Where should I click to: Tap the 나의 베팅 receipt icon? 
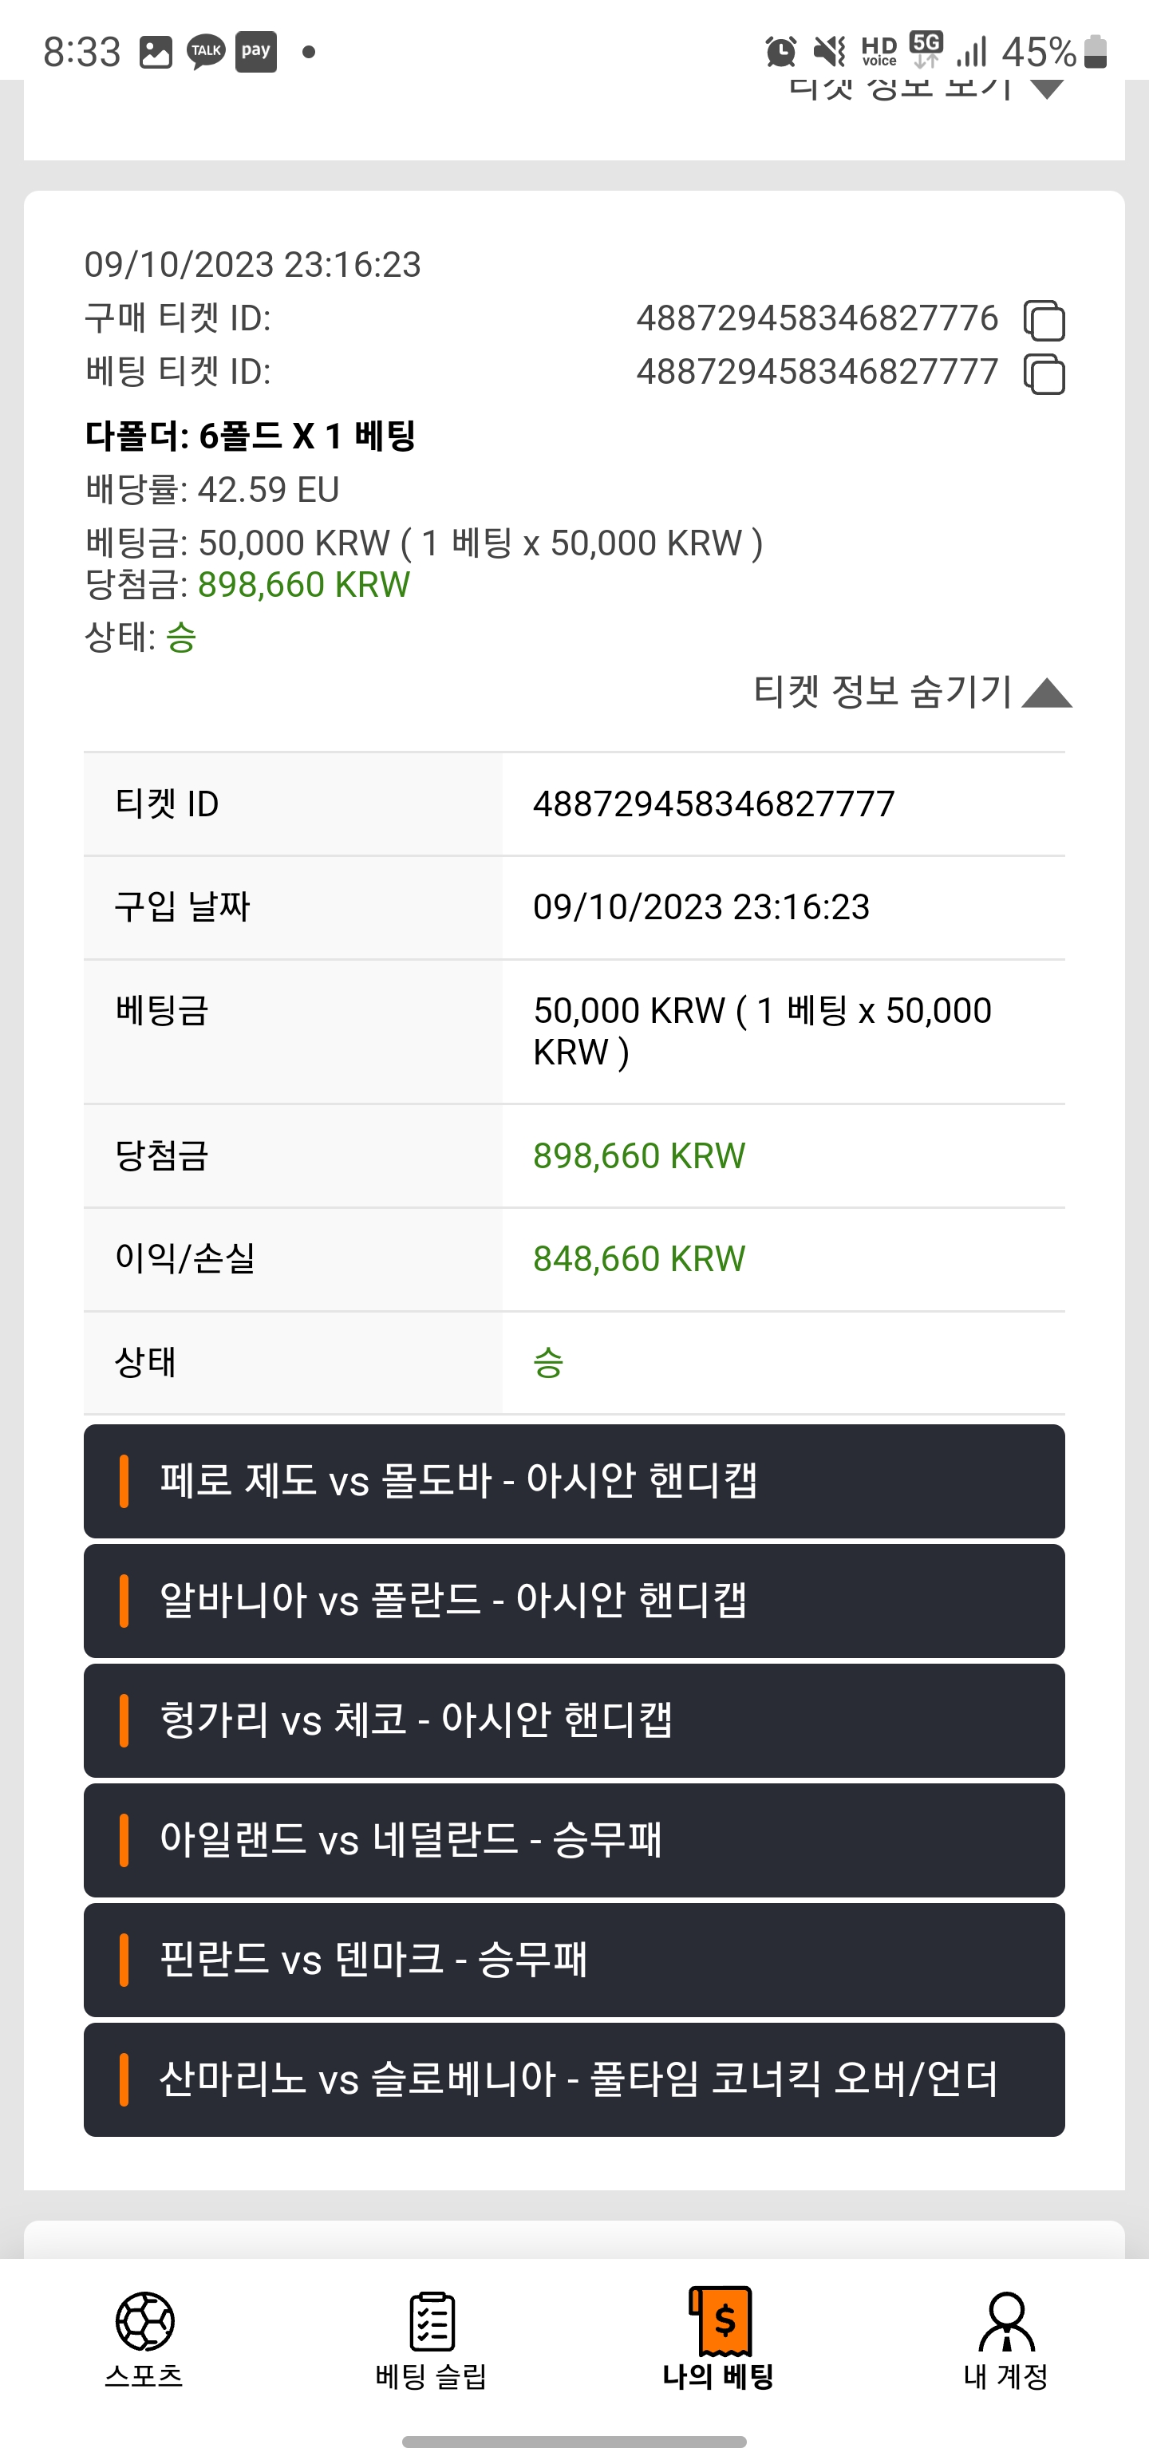click(721, 2321)
